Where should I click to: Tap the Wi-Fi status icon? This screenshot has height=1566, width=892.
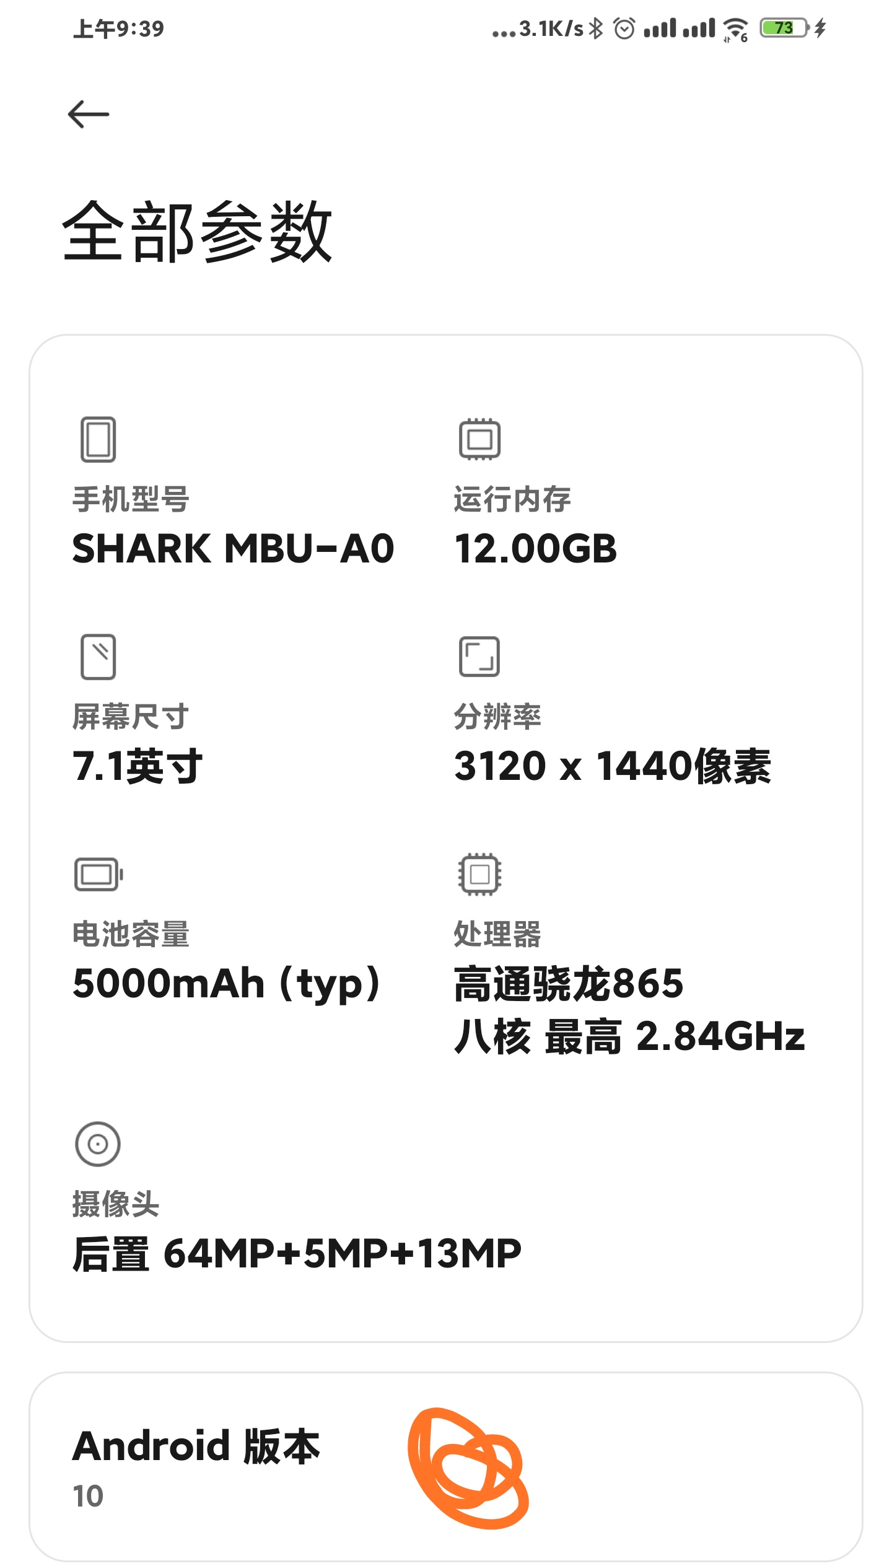(x=736, y=28)
